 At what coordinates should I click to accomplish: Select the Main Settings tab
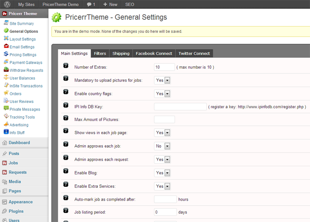(74, 53)
